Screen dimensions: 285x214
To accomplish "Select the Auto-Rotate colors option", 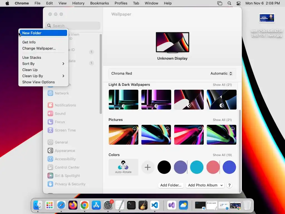I will click(123, 167).
